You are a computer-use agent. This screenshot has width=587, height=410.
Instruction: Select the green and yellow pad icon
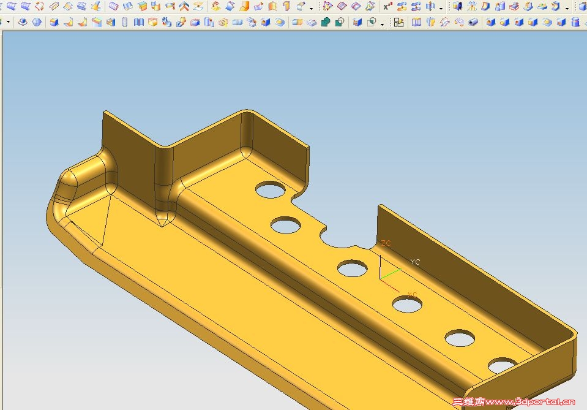pyautogui.click(x=542, y=6)
